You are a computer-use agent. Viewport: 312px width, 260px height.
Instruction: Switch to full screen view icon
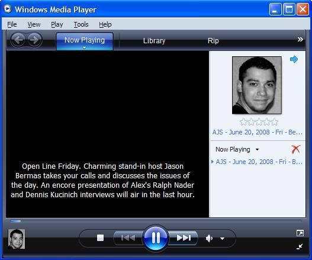[x=300, y=233]
